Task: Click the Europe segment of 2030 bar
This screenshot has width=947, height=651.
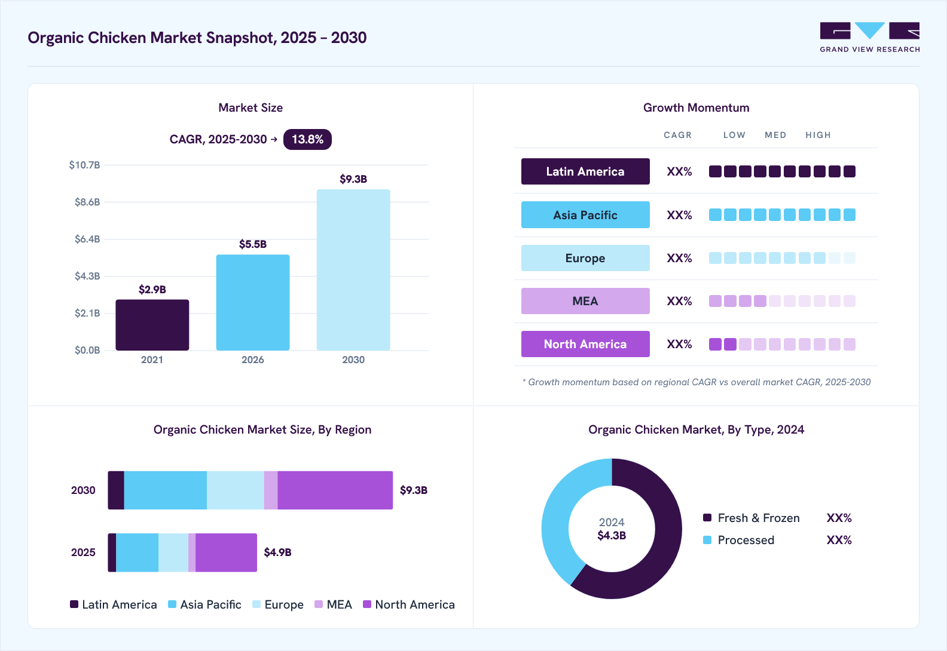Action: tap(236, 490)
